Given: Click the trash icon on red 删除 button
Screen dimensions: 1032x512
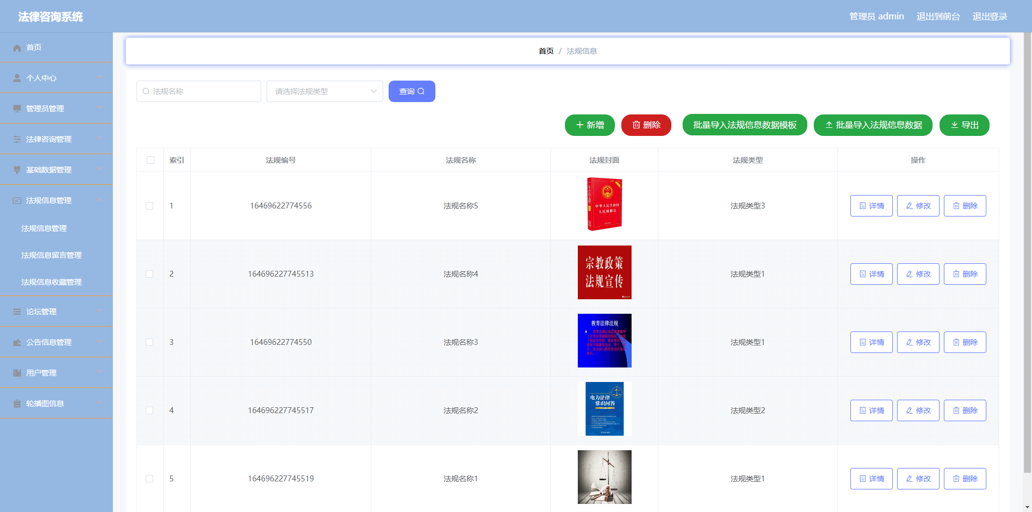Looking at the screenshot, I should click(x=636, y=125).
